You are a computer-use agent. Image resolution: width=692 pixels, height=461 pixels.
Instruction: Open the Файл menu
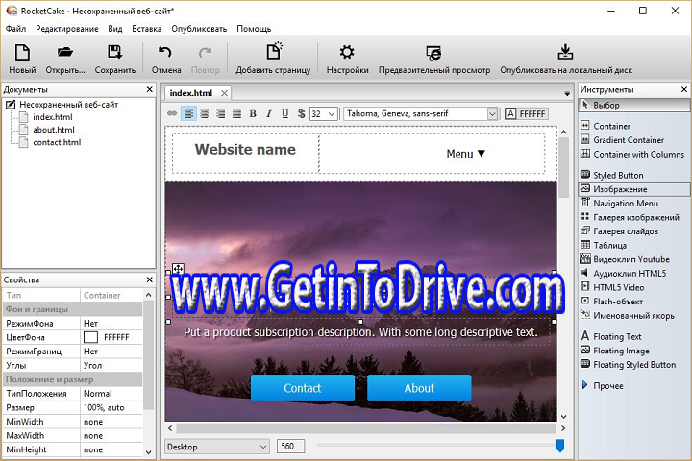click(16, 29)
